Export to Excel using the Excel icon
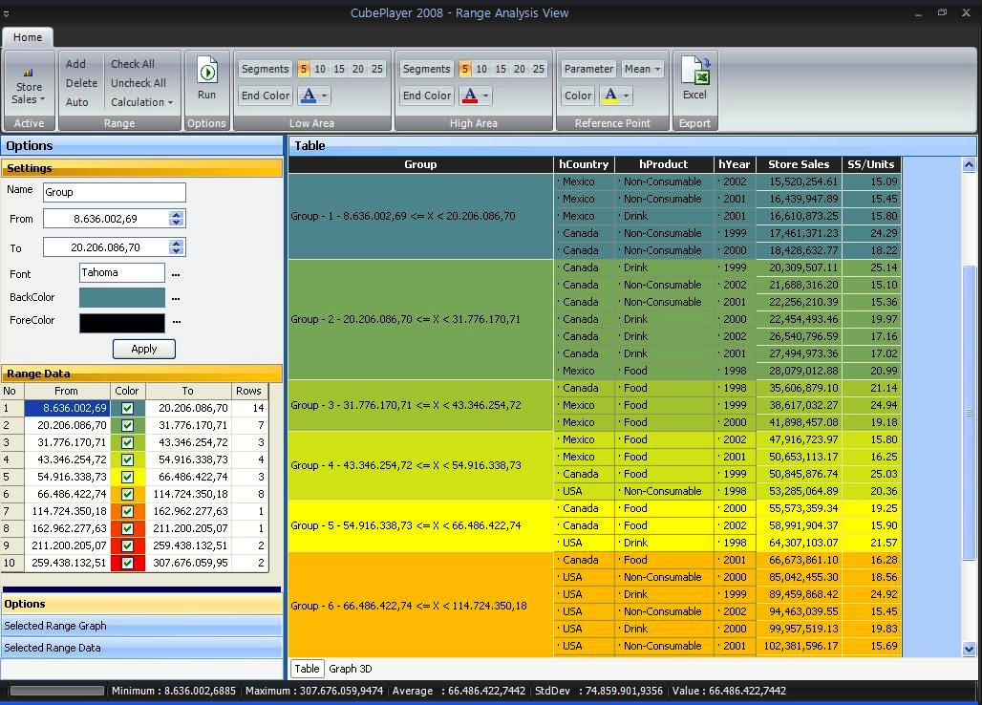The image size is (982, 705). 695,71
